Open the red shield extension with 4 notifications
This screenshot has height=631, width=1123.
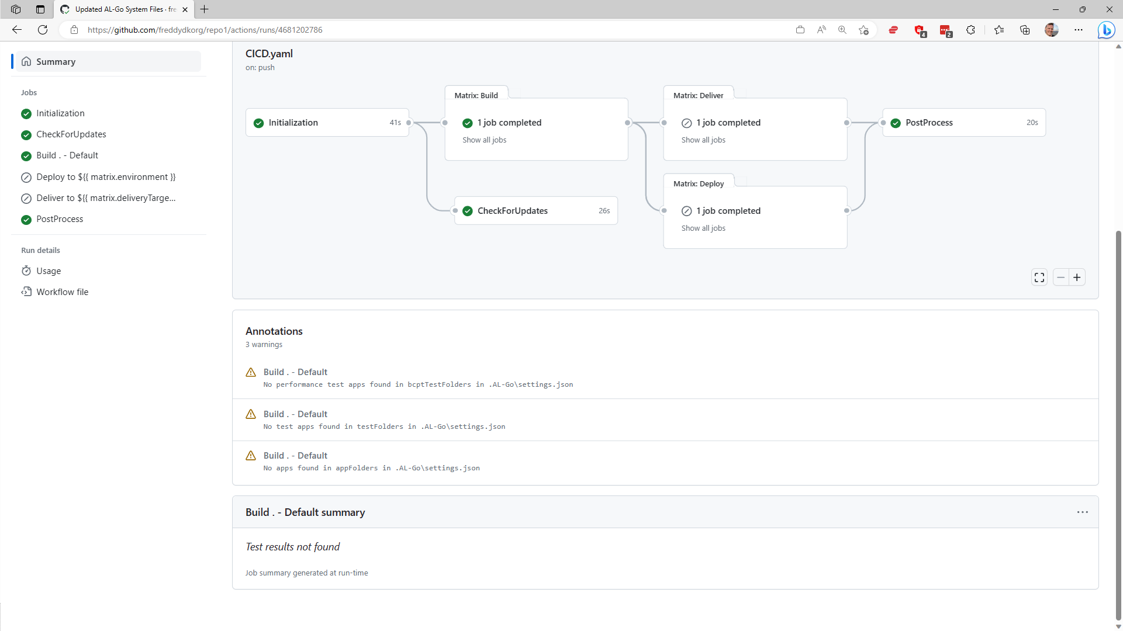click(920, 30)
